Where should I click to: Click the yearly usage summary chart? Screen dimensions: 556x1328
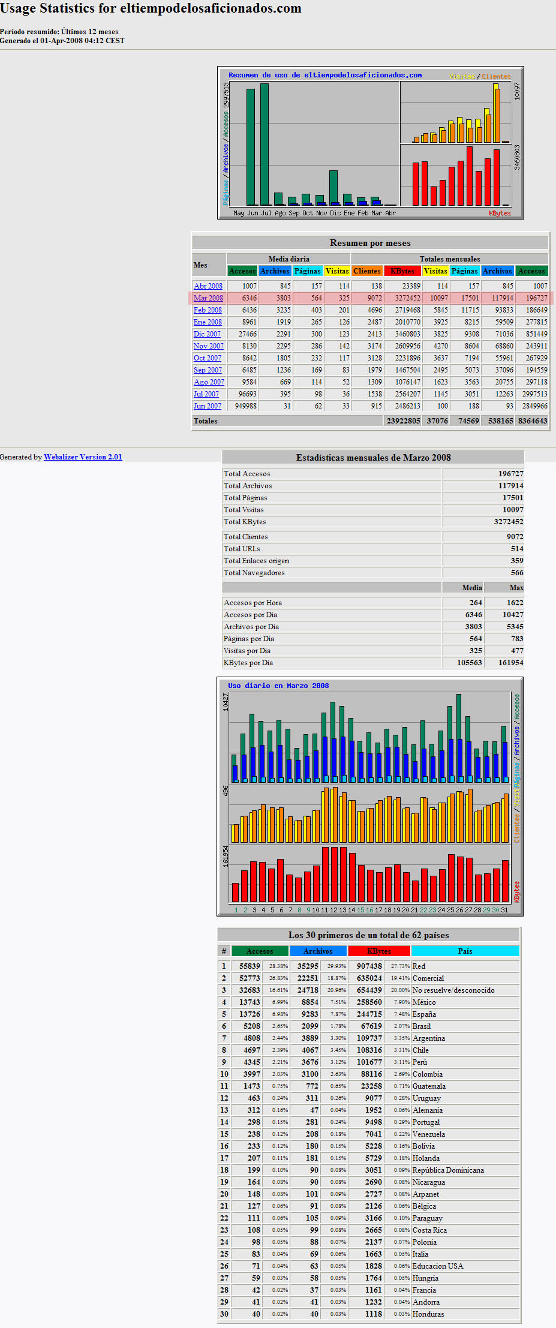pyautogui.click(x=370, y=143)
